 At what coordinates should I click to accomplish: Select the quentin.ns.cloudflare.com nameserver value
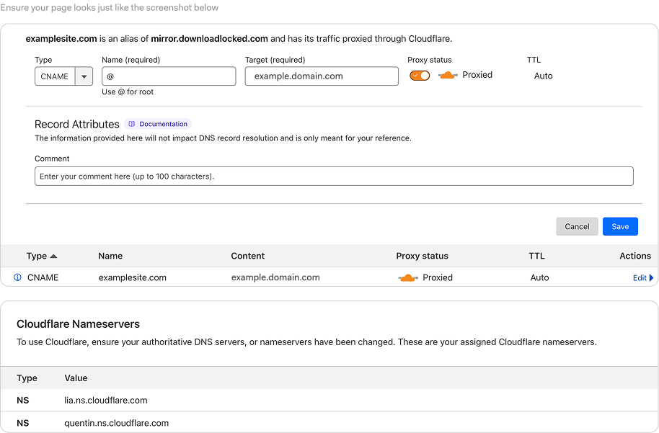116,423
